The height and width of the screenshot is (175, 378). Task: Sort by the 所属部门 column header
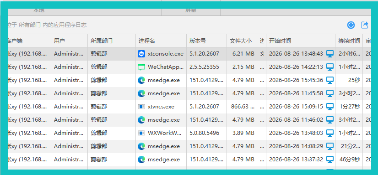pos(112,41)
